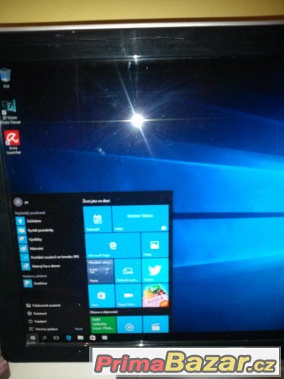This screenshot has width=284, height=379.
Task: Click the Windows Start button on taskbar
Action: pyautogui.click(x=33, y=338)
